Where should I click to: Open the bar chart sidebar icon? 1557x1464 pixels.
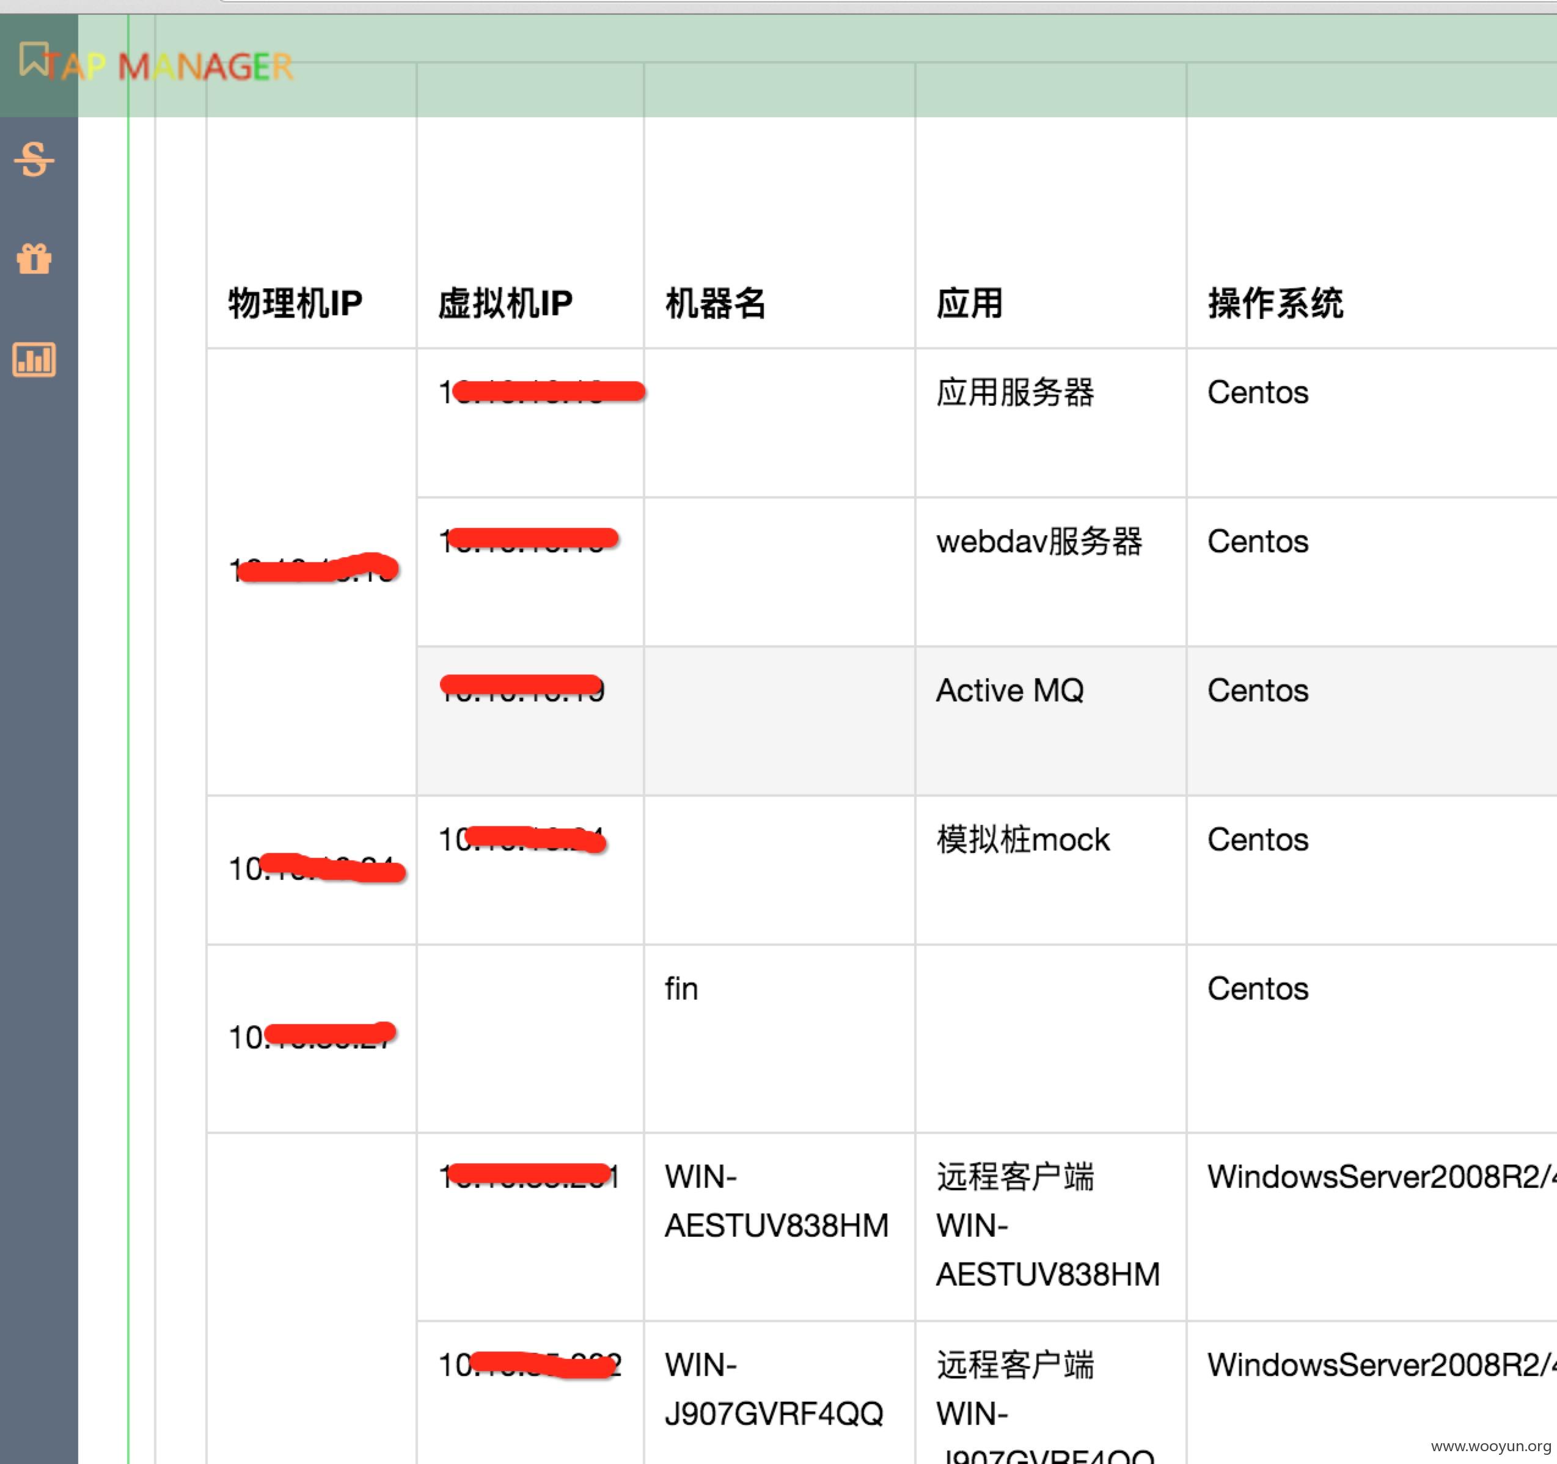click(34, 359)
